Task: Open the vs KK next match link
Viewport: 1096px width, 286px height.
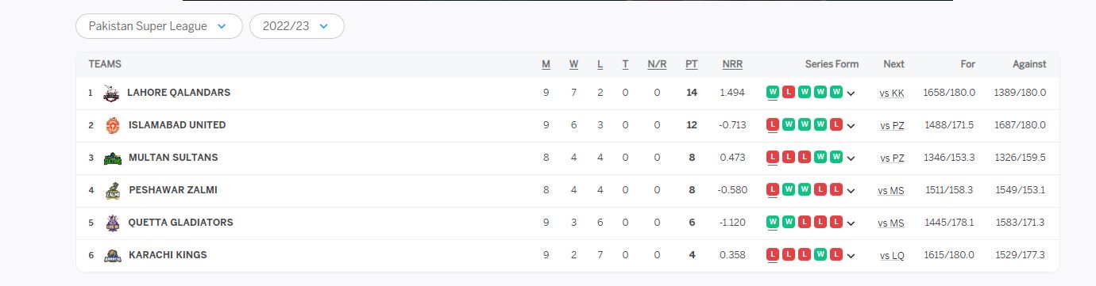Action: (892, 93)
